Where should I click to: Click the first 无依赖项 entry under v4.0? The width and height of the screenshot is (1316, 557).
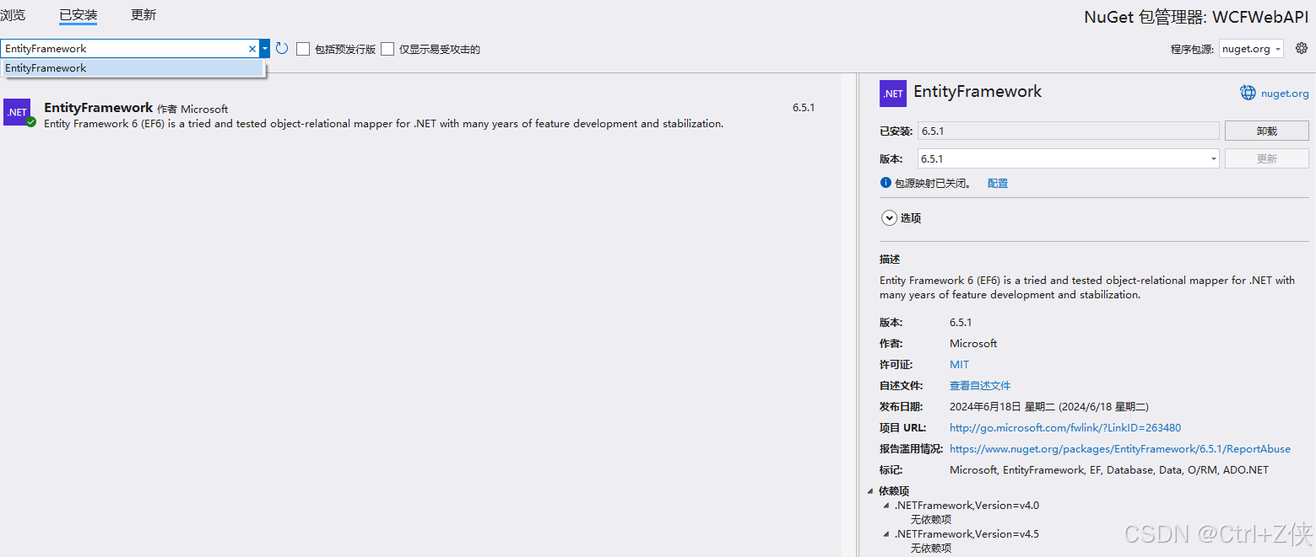tap(930, 520)
